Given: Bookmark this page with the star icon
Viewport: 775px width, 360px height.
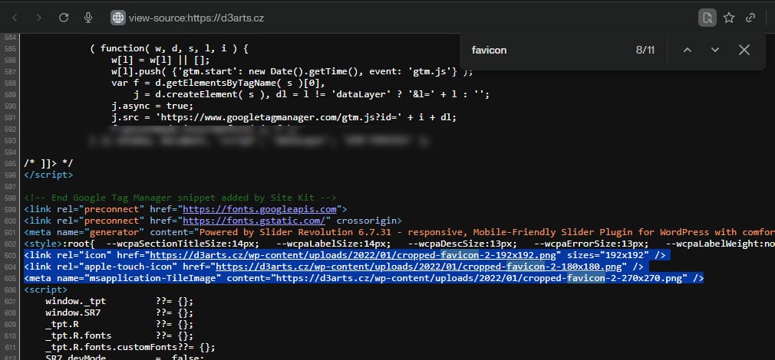Looking at the screenshot, I should coord(729,17).
